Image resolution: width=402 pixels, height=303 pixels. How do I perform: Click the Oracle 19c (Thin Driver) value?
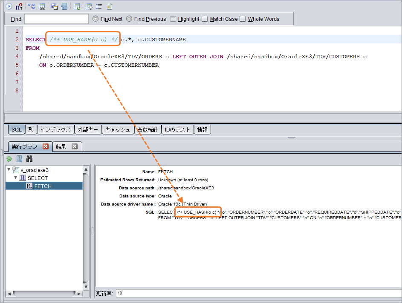tap(182, 204)
